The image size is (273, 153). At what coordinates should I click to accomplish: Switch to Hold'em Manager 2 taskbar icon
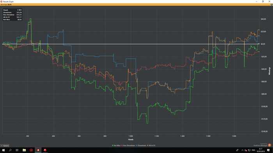point(38,150)
